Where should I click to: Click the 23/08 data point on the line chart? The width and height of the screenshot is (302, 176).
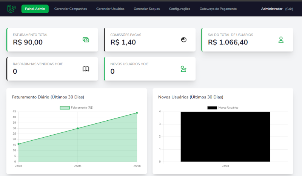tap(18, 144)
